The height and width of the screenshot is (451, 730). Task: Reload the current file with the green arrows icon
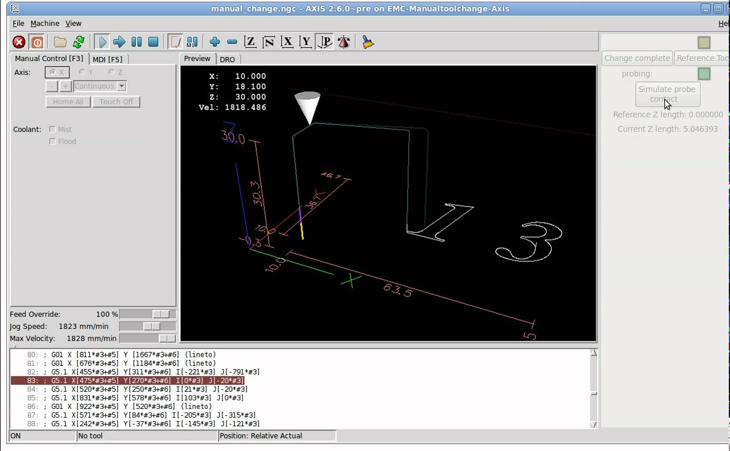[79, 42]
